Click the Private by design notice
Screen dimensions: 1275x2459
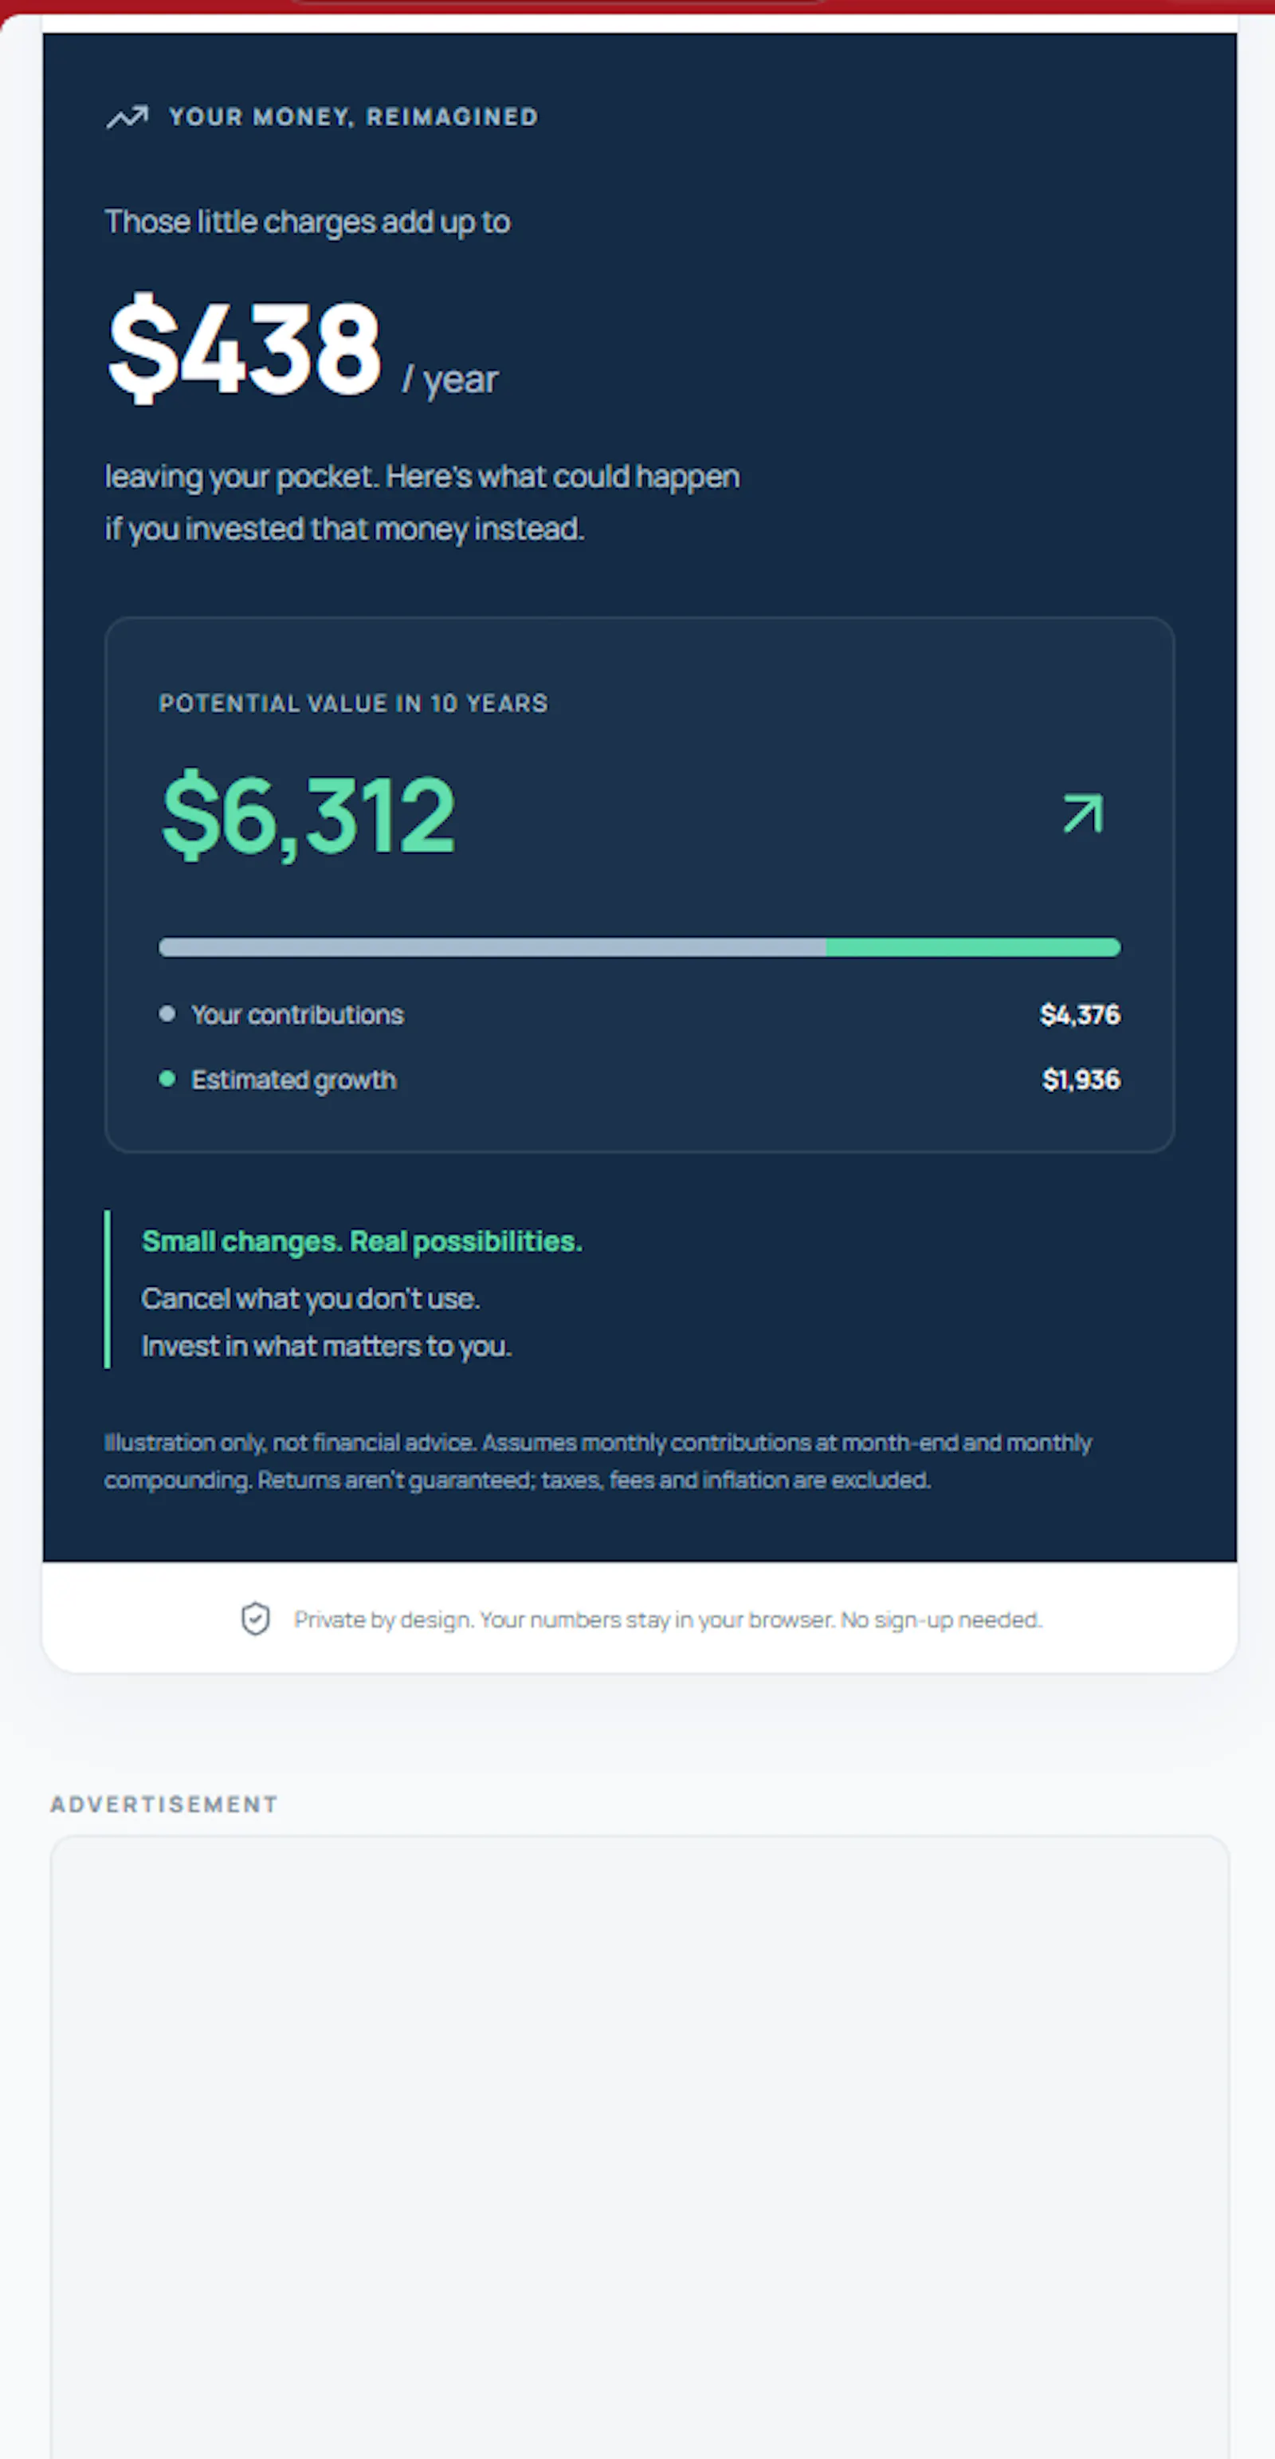668,1620
